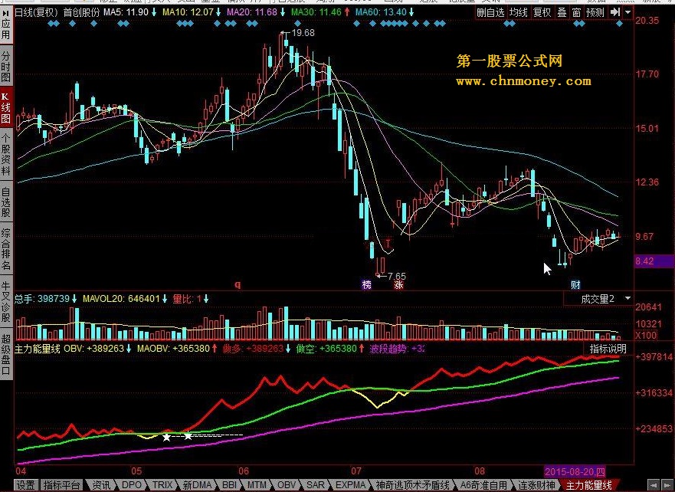
Task: Click the 删自选 button
Action: [490, 12]
